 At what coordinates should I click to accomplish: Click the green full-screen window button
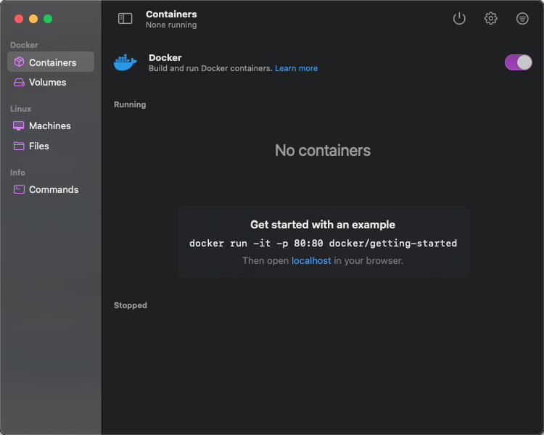tap(48, 19)
